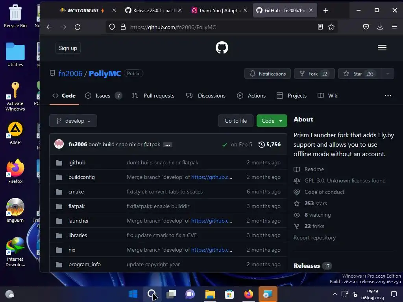
Task: View the 253 stars link
Action: [x=316, y=203]
